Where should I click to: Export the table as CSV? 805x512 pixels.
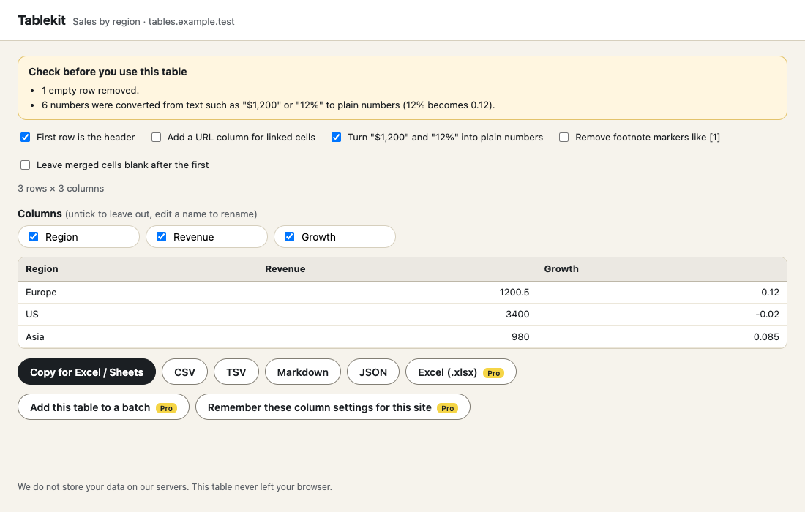tap(185, 372)
